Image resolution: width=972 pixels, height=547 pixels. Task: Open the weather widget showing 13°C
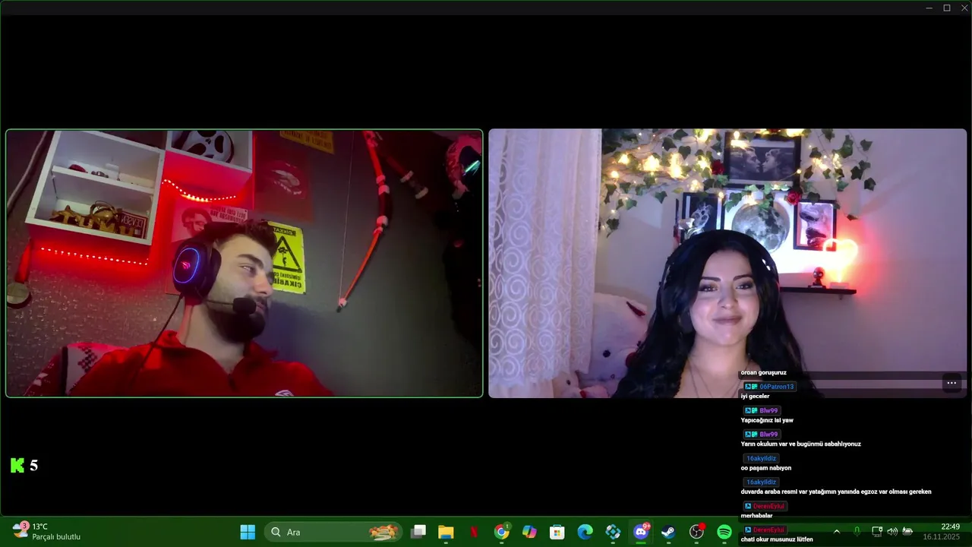pyautogui.click(x=47, y=531)
